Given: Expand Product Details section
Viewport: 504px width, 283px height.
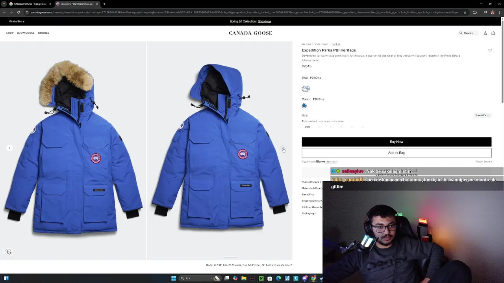Looking at the screenshot, I should (311, 182).
